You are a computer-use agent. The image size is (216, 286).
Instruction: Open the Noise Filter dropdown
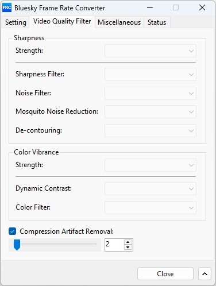coord(151,93)
